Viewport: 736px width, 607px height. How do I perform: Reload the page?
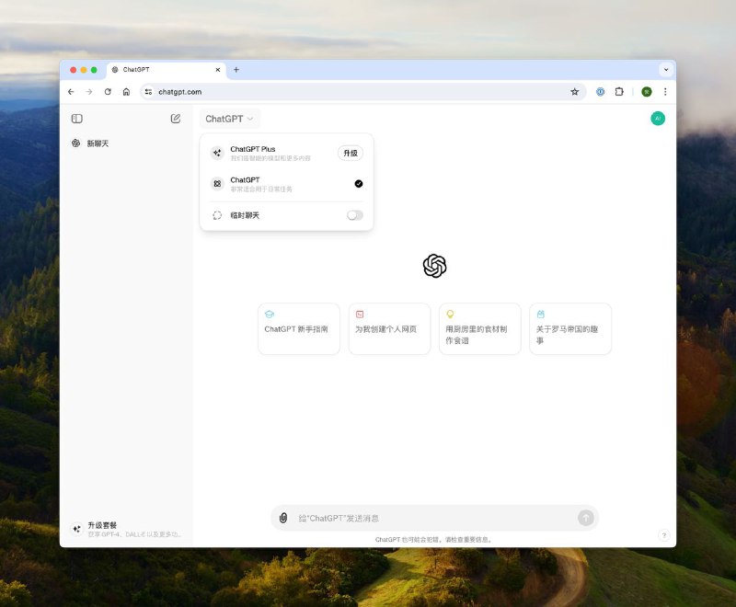[x=108, y=92]
